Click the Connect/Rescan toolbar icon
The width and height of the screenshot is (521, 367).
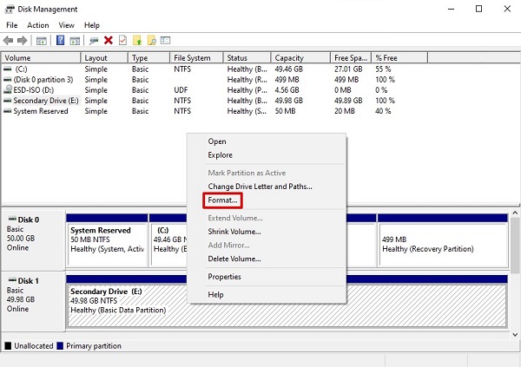pos(94,40)
